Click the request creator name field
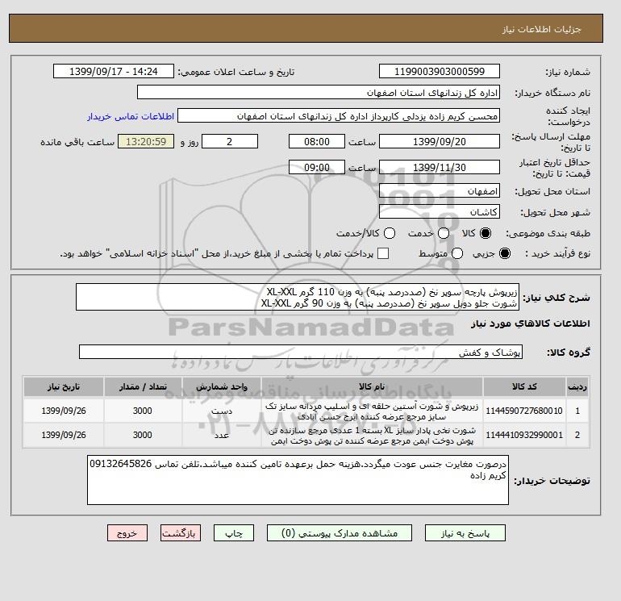Viewport: 621px width, 601px height. pos(339,115)
